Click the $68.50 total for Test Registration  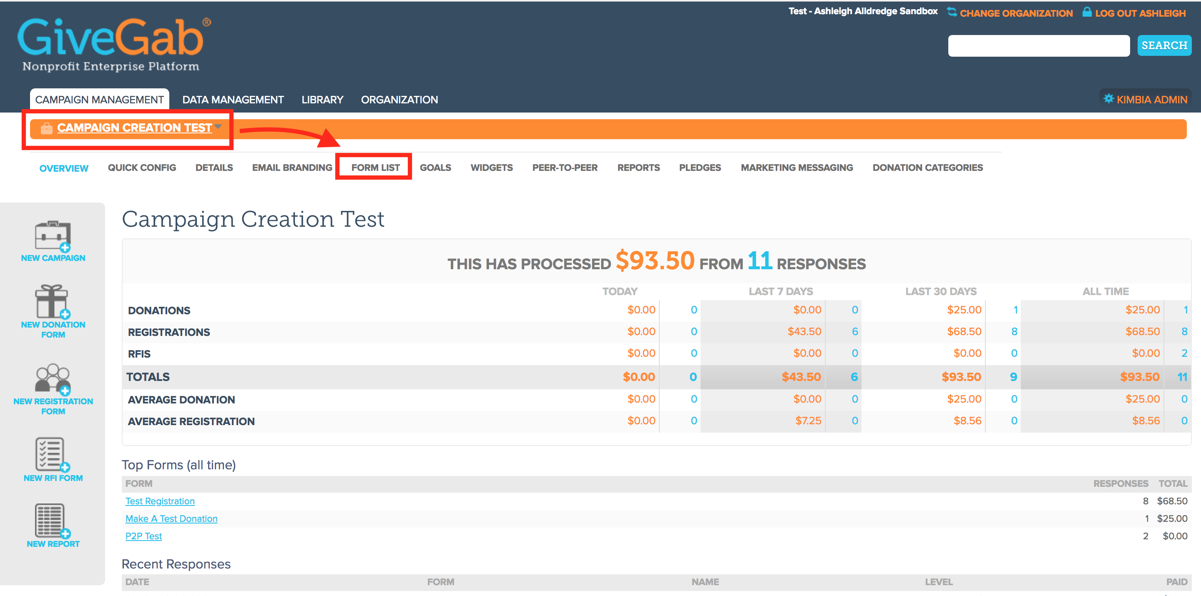(x=1172, y=501)
